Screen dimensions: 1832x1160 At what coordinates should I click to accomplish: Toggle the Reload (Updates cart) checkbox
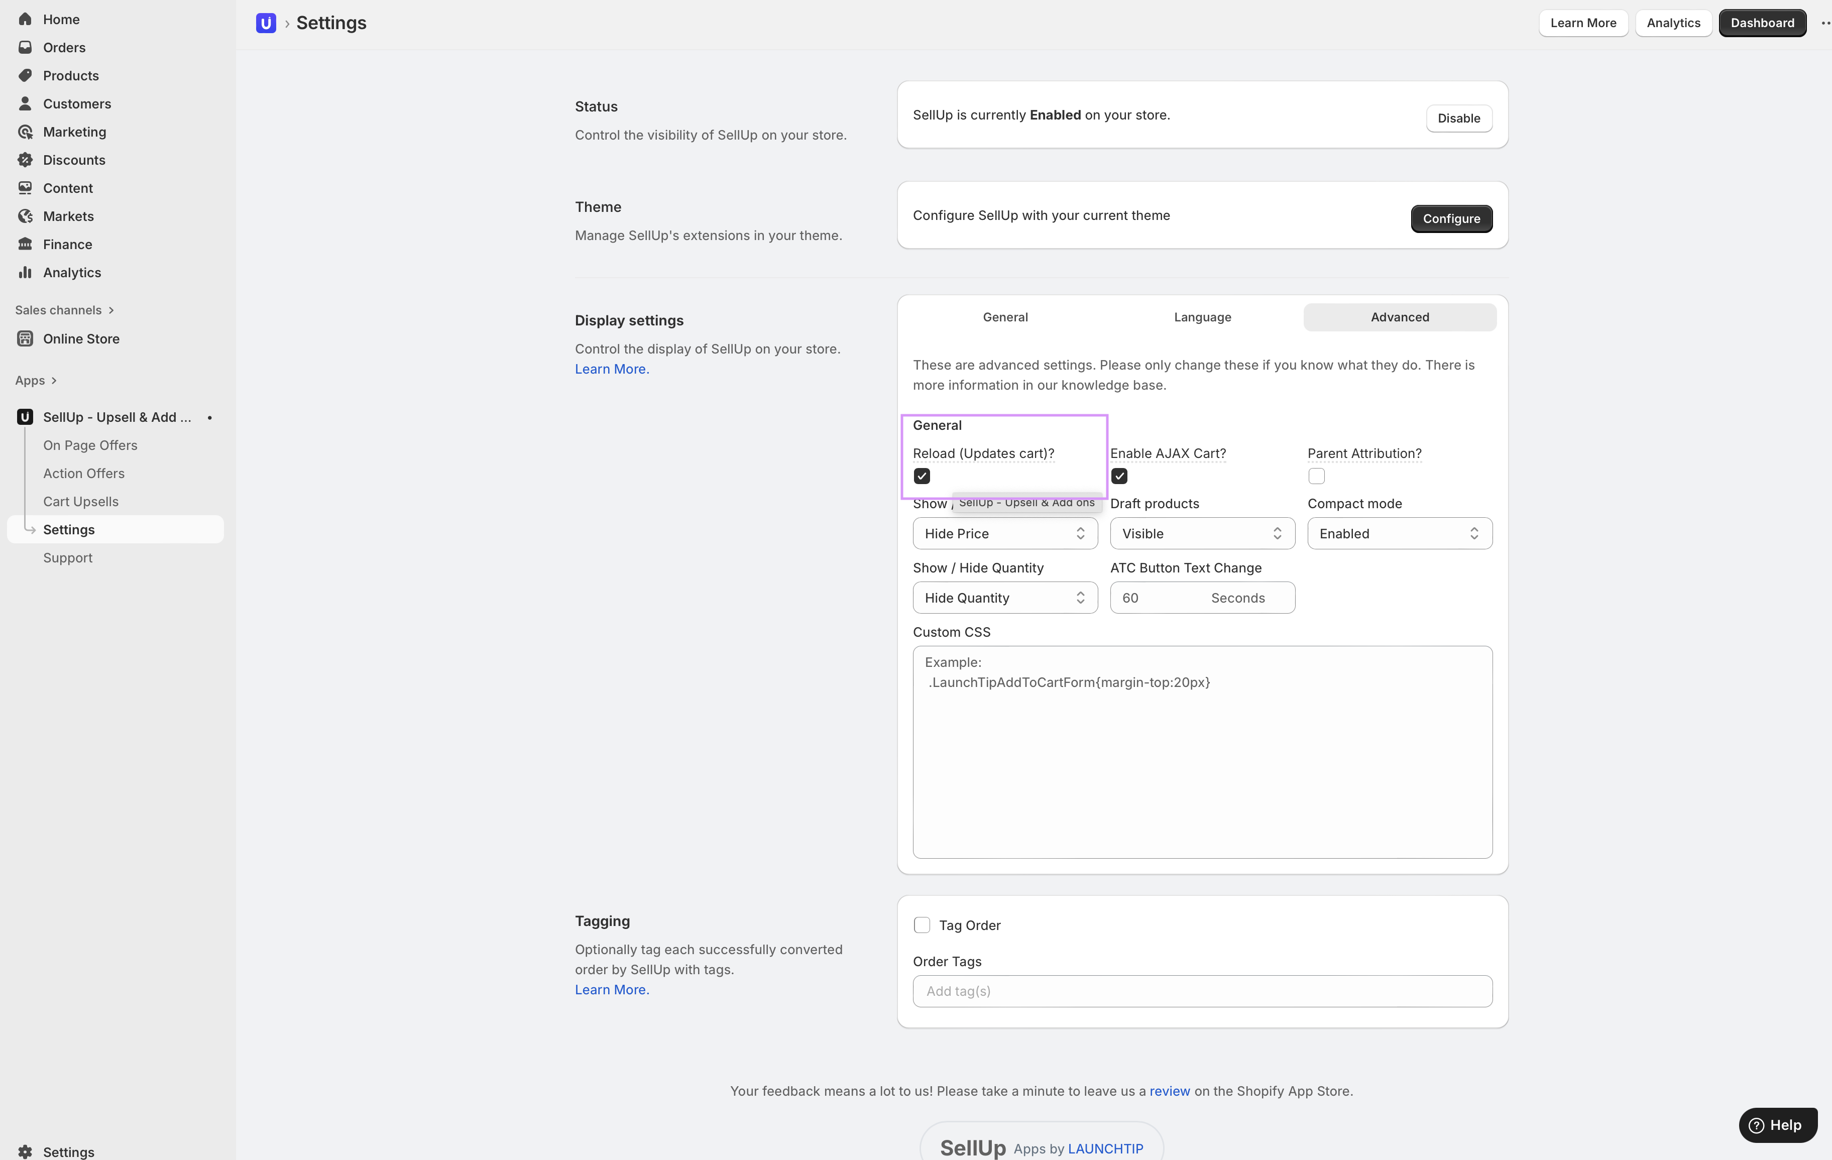click(x=922, y=476)
